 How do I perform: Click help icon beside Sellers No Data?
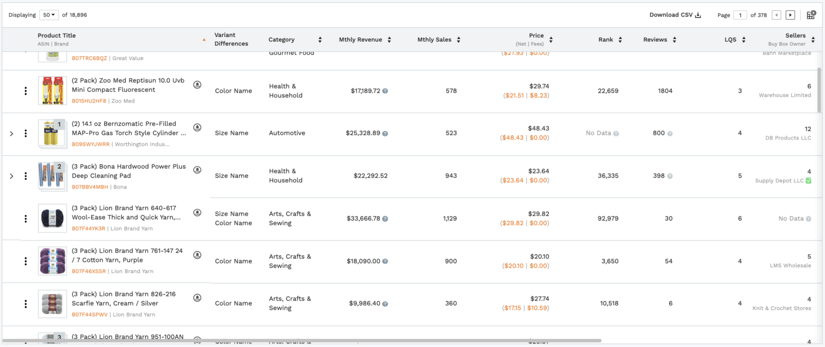point(808,219)
